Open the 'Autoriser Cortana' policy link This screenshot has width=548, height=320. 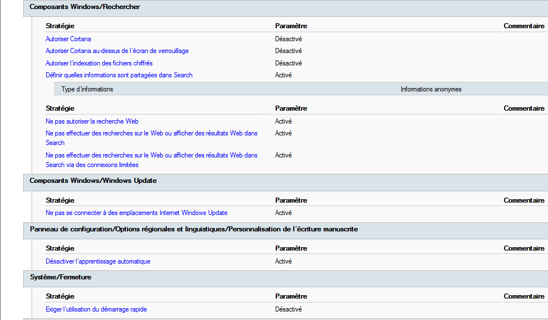(68, 39)
